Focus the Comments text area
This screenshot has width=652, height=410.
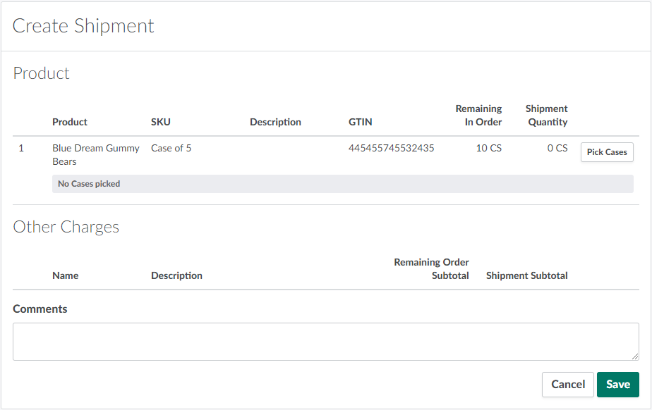tap(325, 342)
